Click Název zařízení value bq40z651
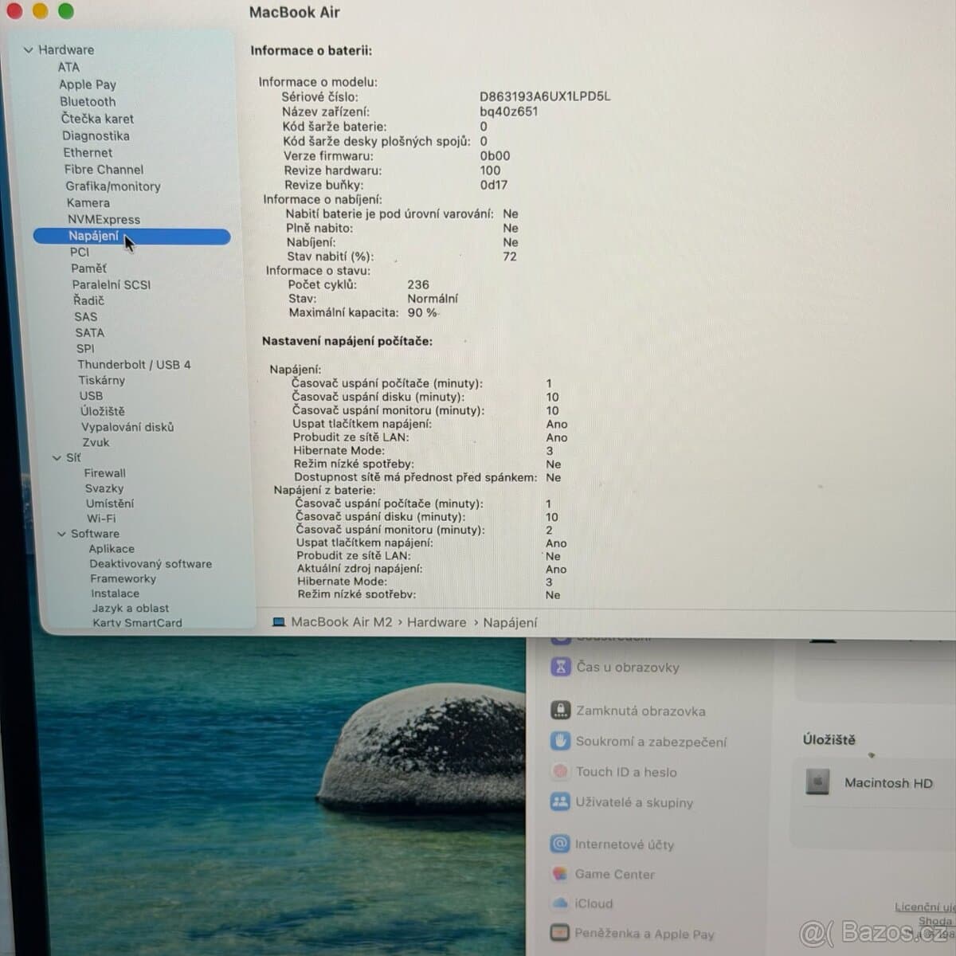Viewport: 956px width, 956px height. tap(509, 112)
